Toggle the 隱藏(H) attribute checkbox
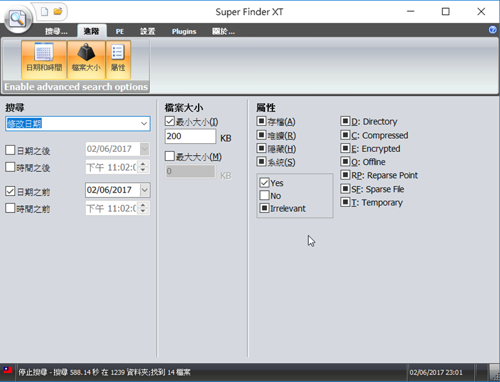Viewport: 500px width, 382px height. [261, 148]
